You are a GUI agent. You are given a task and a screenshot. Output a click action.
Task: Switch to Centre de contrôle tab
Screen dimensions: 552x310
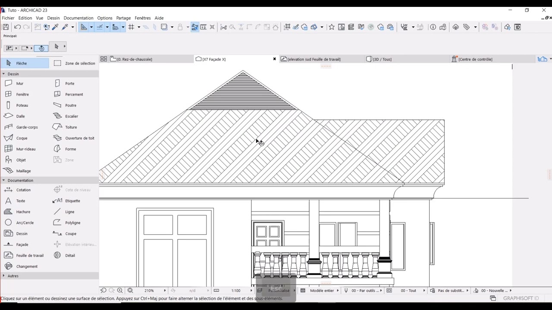tap(492, 59)
